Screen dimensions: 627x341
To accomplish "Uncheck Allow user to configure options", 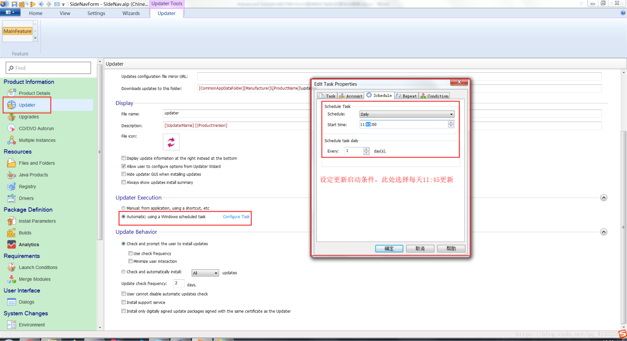I will [x=124, y=166].
